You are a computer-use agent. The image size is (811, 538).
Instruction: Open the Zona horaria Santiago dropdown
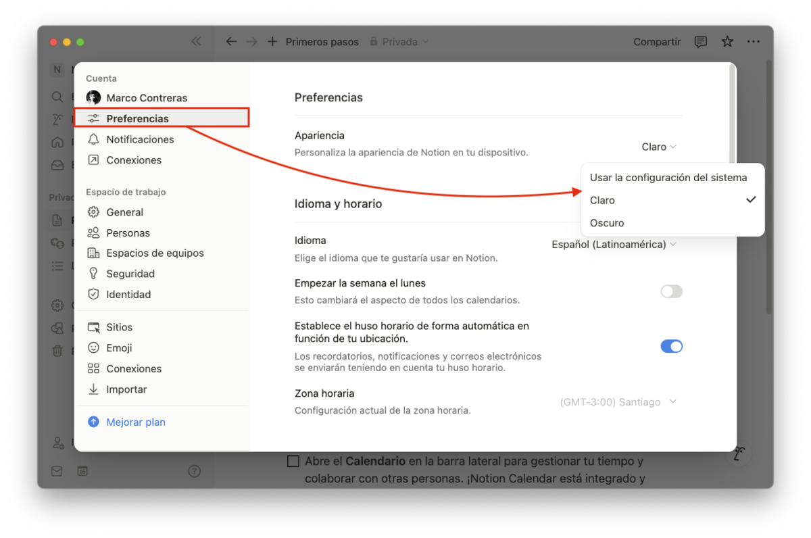click(618, 402)
